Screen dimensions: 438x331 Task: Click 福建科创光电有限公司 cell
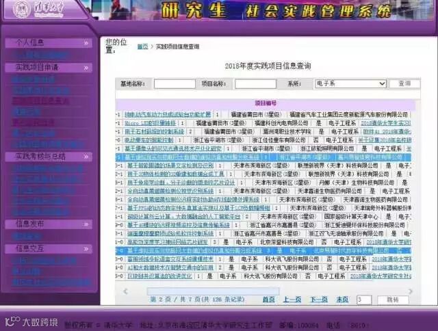[x=281, y=123]
